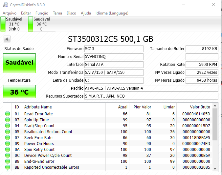Click the Modo Transferência field SATA/150
The image size is (222, 175).
[114, 73]
